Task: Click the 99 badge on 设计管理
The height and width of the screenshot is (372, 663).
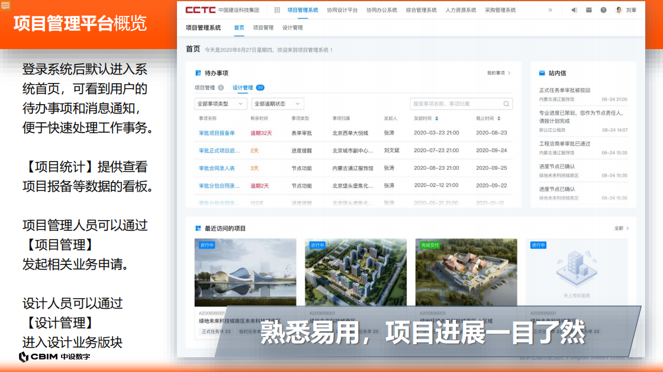Action: click(260, 88)
